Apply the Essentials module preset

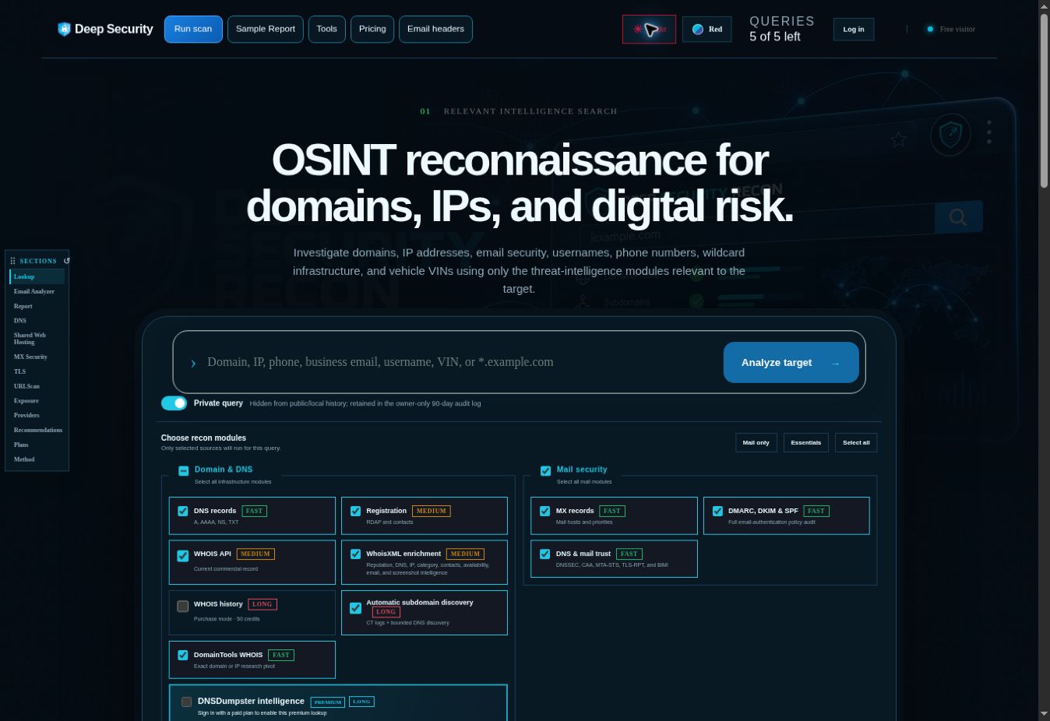805,443
